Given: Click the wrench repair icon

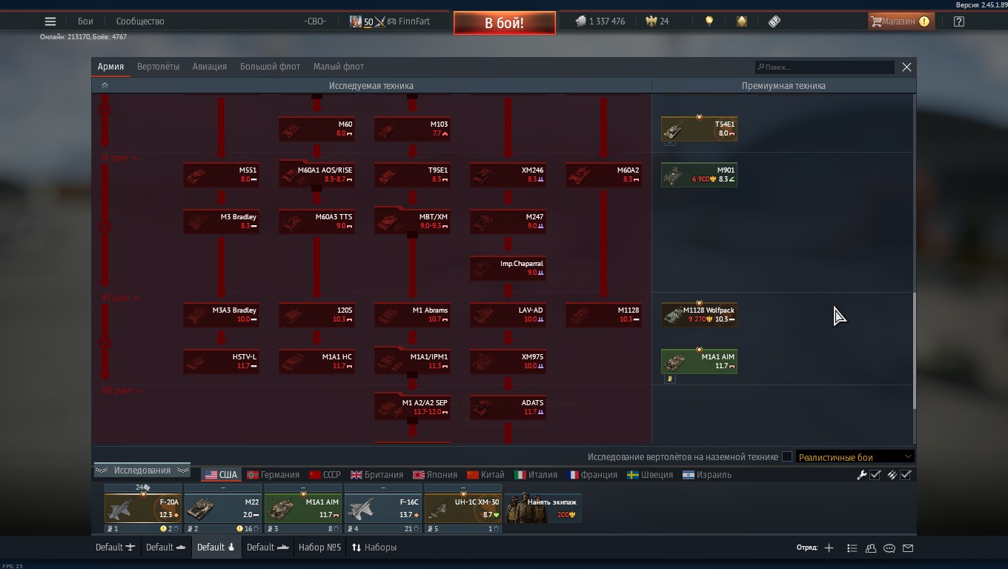Looking at the screenshot, I should [861, 475].
